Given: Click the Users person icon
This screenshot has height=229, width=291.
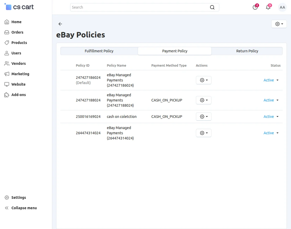Looking at the screenshot, I should click(7, 53).
